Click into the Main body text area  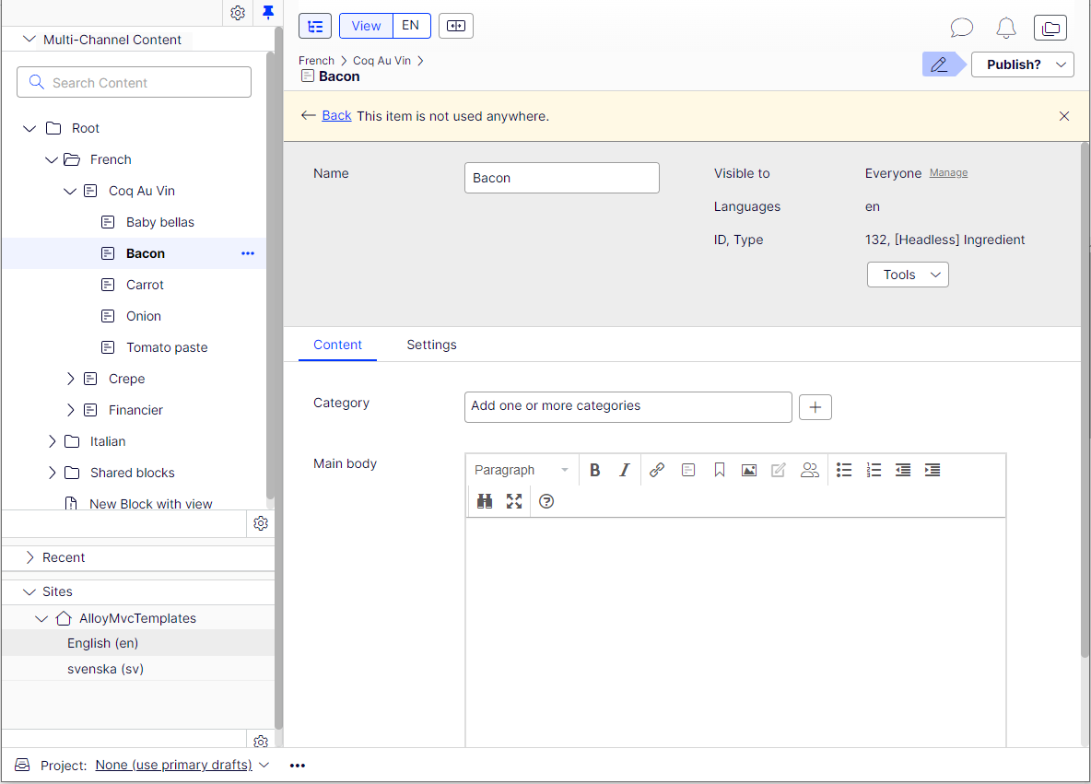735,632
